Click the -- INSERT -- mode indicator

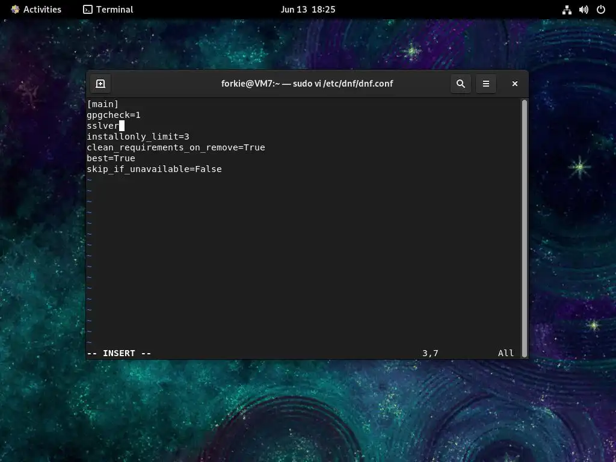click(x=119, y=353)
